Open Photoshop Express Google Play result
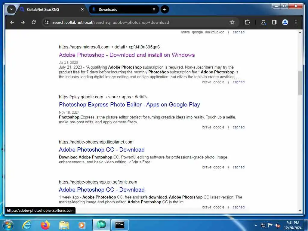This screenshot has height=231, width=308. pyautogui.click(x=129, y=104)
